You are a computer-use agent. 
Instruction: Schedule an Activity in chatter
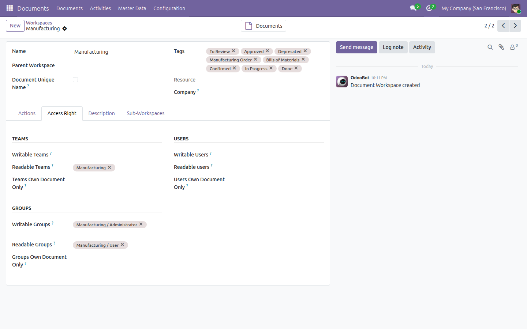(x=422, y=47)
